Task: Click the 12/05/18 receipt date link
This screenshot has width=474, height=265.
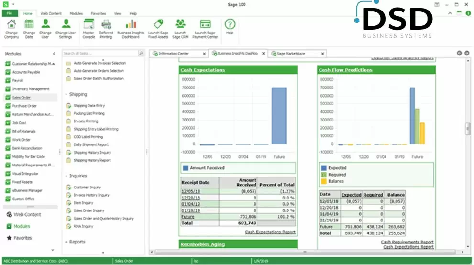Action: point(190,191)
